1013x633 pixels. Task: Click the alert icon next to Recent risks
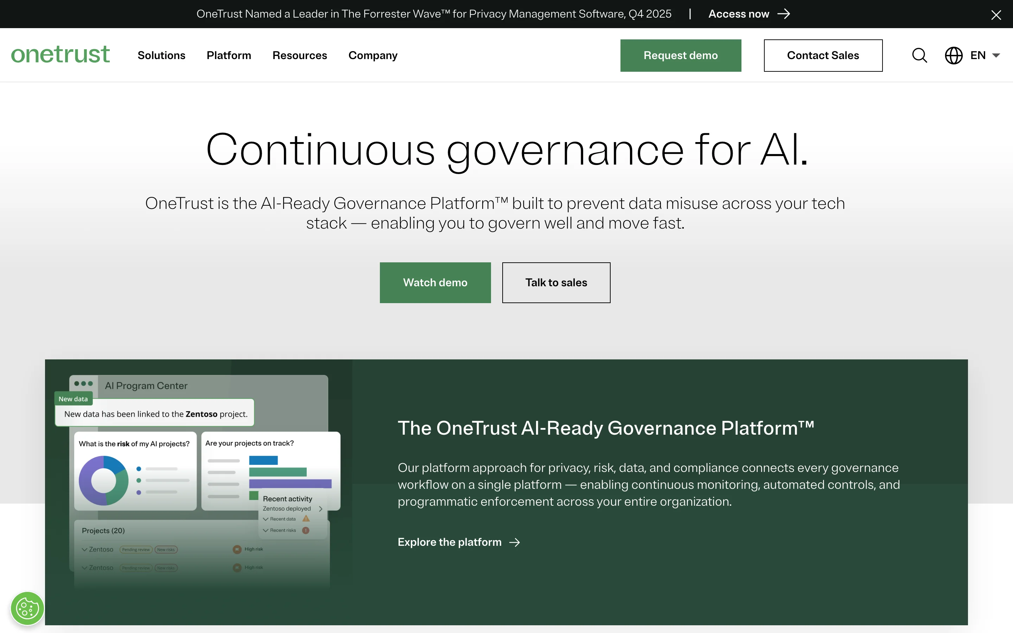[305, 530]
